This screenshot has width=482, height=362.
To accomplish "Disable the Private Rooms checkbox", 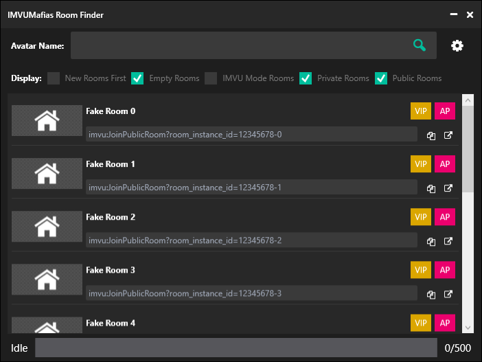I will click(306, 78).
